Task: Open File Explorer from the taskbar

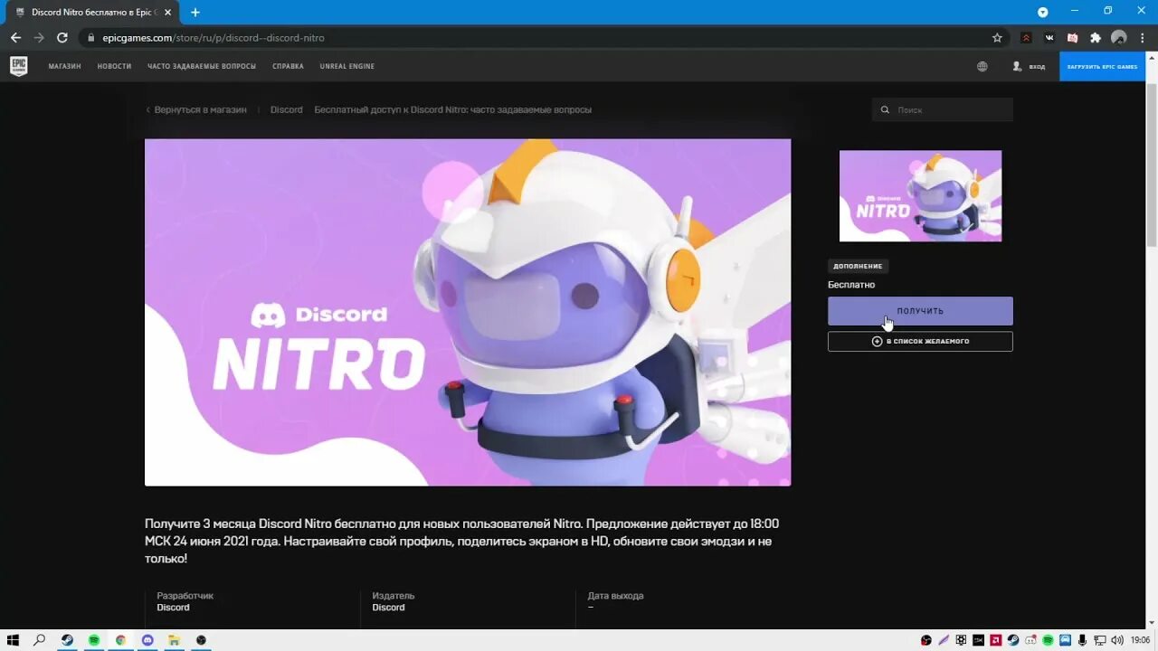Action: click(x=174, y=640)
